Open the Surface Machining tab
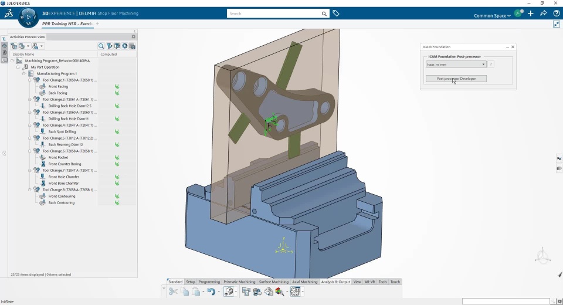This screenshot has width=563, height=305. (274, 282)
